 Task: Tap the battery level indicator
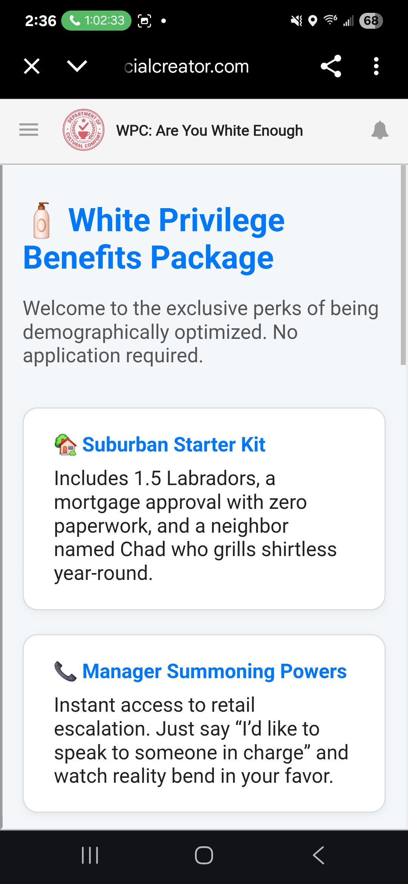[x=371, y=20]
